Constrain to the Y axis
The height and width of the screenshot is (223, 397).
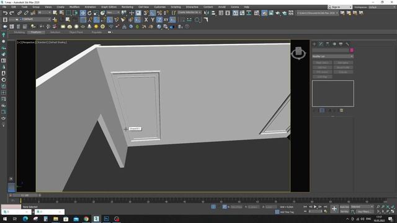(153, 19)
